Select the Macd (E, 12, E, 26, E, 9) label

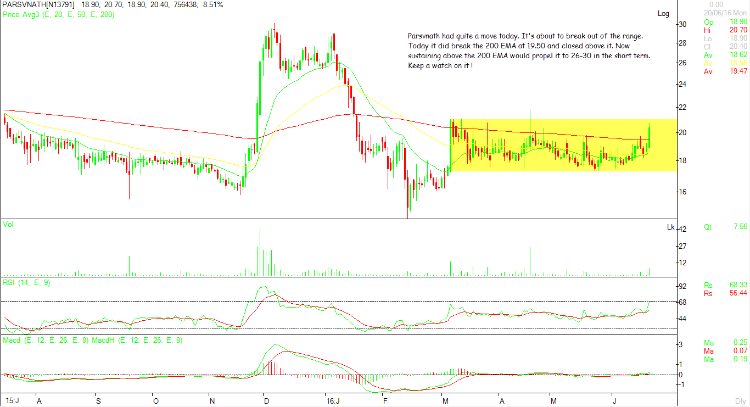tap(46, 341)
